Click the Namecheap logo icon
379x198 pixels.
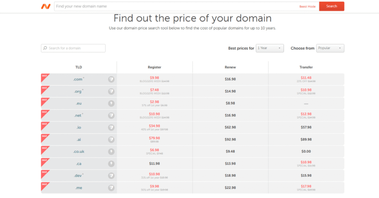pos(46,7)
